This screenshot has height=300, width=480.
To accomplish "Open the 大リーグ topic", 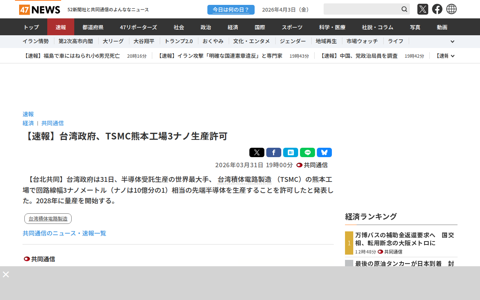I will pyautogui.click(x=113, y=41).
